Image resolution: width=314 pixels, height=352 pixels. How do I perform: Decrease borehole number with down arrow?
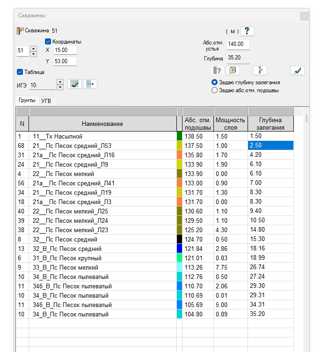[x=33, y=54]
